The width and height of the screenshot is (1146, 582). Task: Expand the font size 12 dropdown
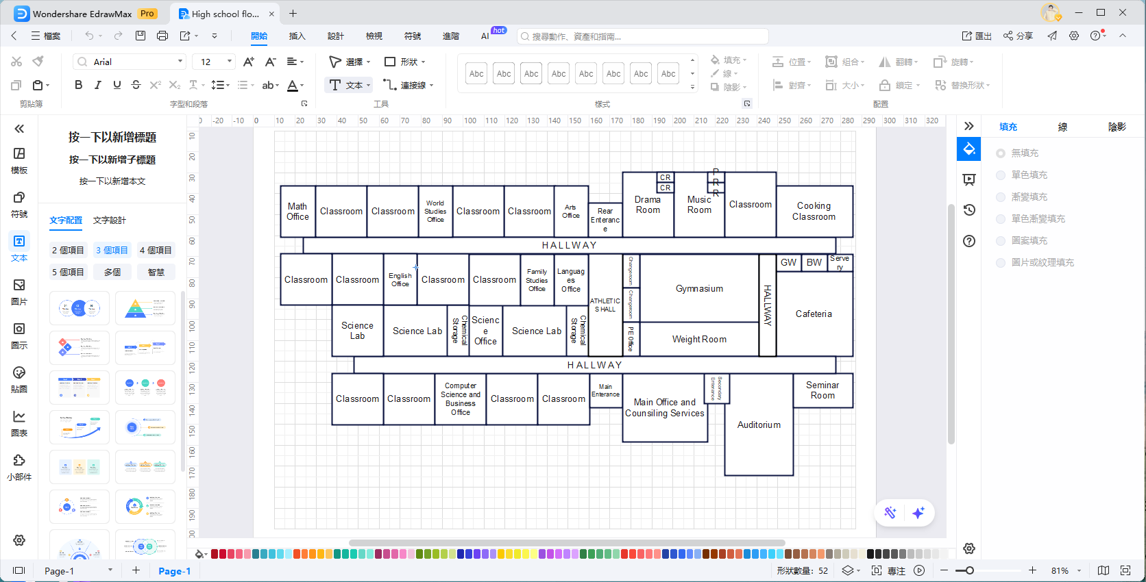click(x=229, y=62)
